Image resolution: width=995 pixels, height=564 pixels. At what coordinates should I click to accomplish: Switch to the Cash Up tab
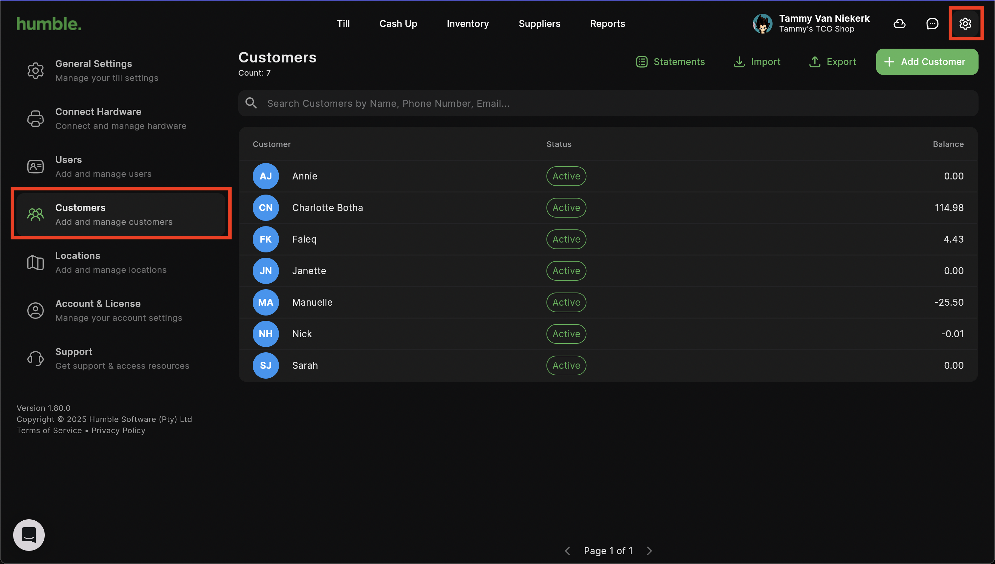[x=398, y=24]
